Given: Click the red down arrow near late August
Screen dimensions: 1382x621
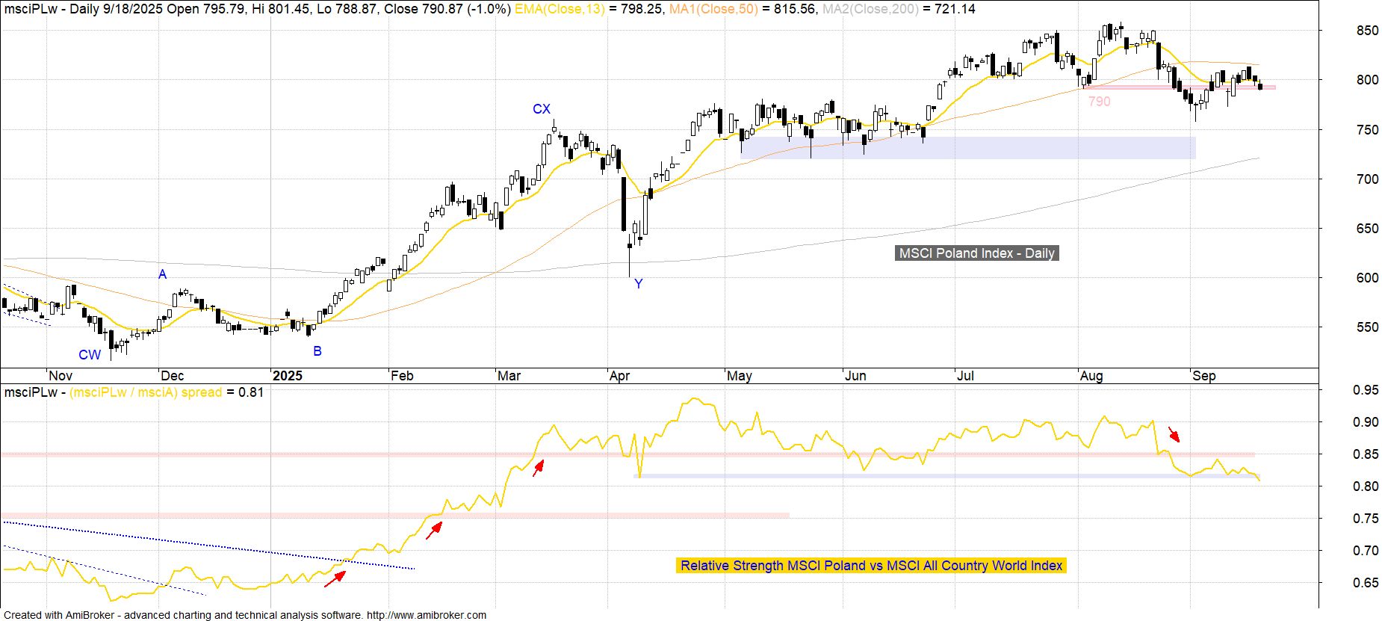Looking at the screenshot, I should coord(1174,435).
